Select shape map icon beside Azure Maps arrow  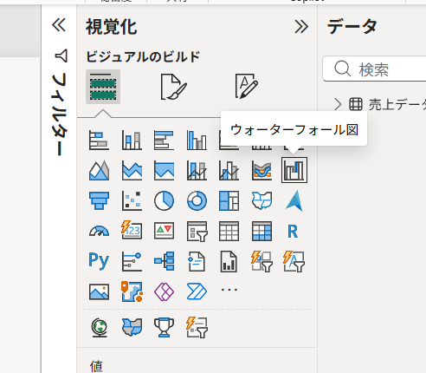(x=261, y=200)
